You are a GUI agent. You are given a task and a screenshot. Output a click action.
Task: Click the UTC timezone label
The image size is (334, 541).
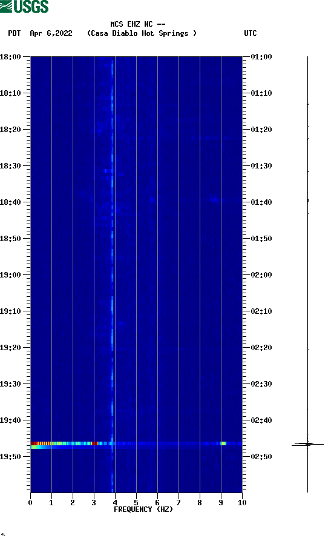[x=250, y=33]
